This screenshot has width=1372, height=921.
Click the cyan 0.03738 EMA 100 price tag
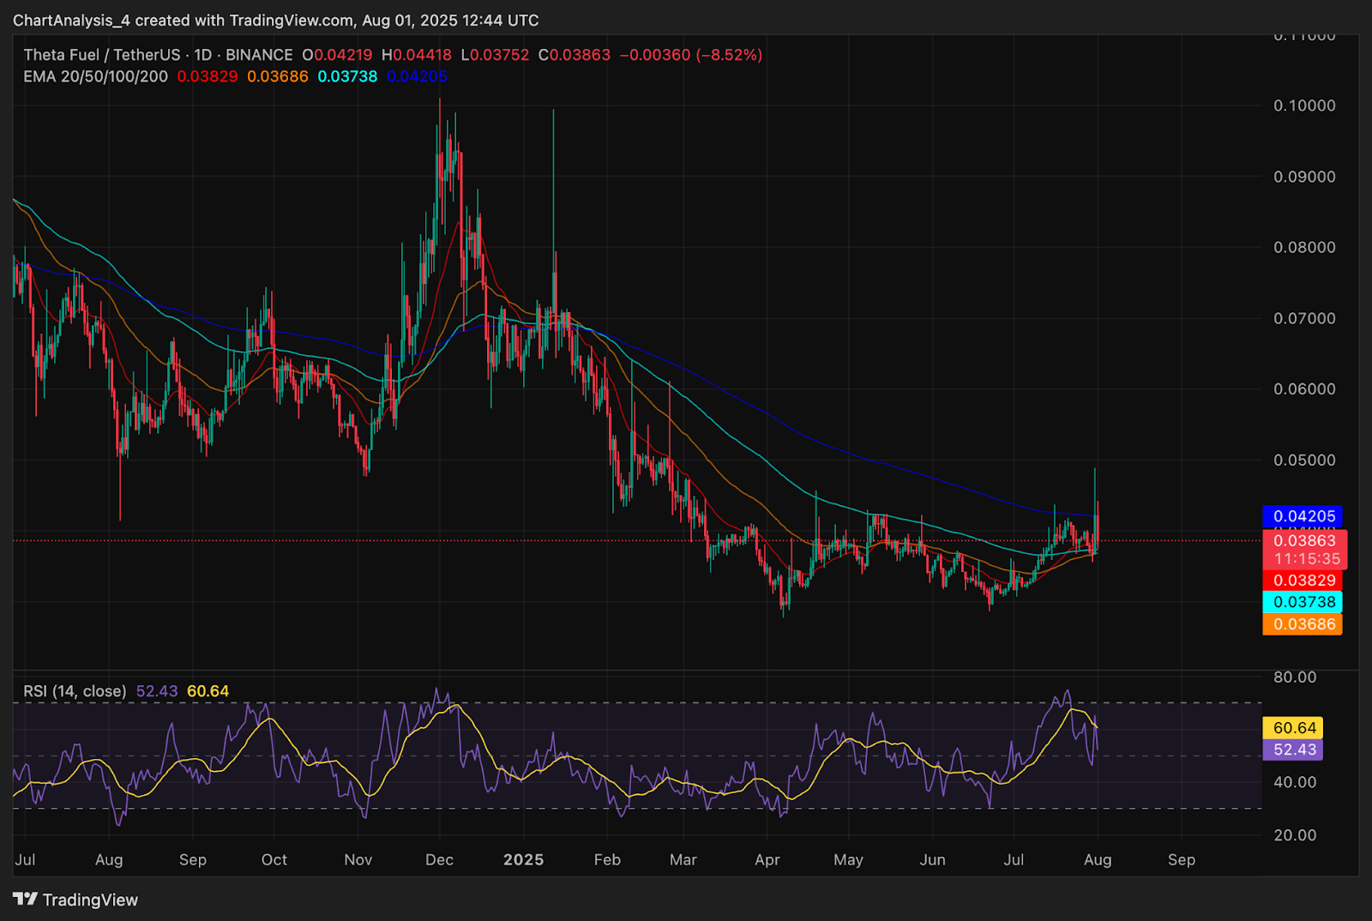pyautogui.click(x=1303, y=602)
